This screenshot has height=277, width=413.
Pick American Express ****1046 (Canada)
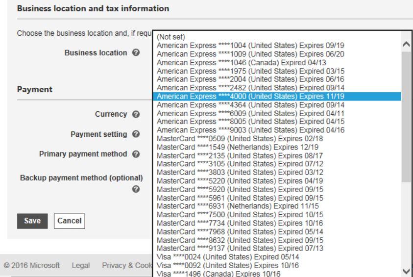click(x=277, y=62)
